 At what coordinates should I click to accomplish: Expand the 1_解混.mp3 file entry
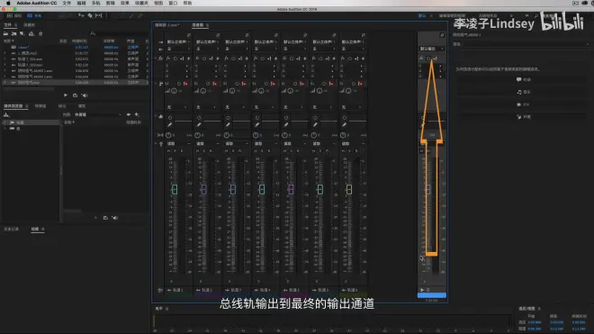[5, 53]
